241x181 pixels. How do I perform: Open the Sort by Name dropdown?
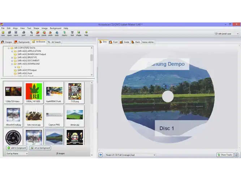17,153
